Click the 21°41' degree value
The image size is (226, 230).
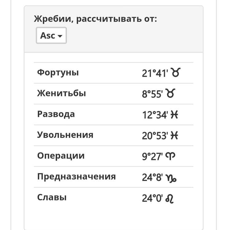point(155,73)
